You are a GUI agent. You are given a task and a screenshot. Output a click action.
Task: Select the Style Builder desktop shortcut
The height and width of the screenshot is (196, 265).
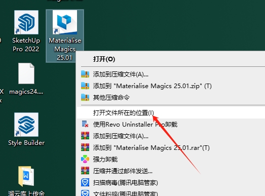(26, 129)
